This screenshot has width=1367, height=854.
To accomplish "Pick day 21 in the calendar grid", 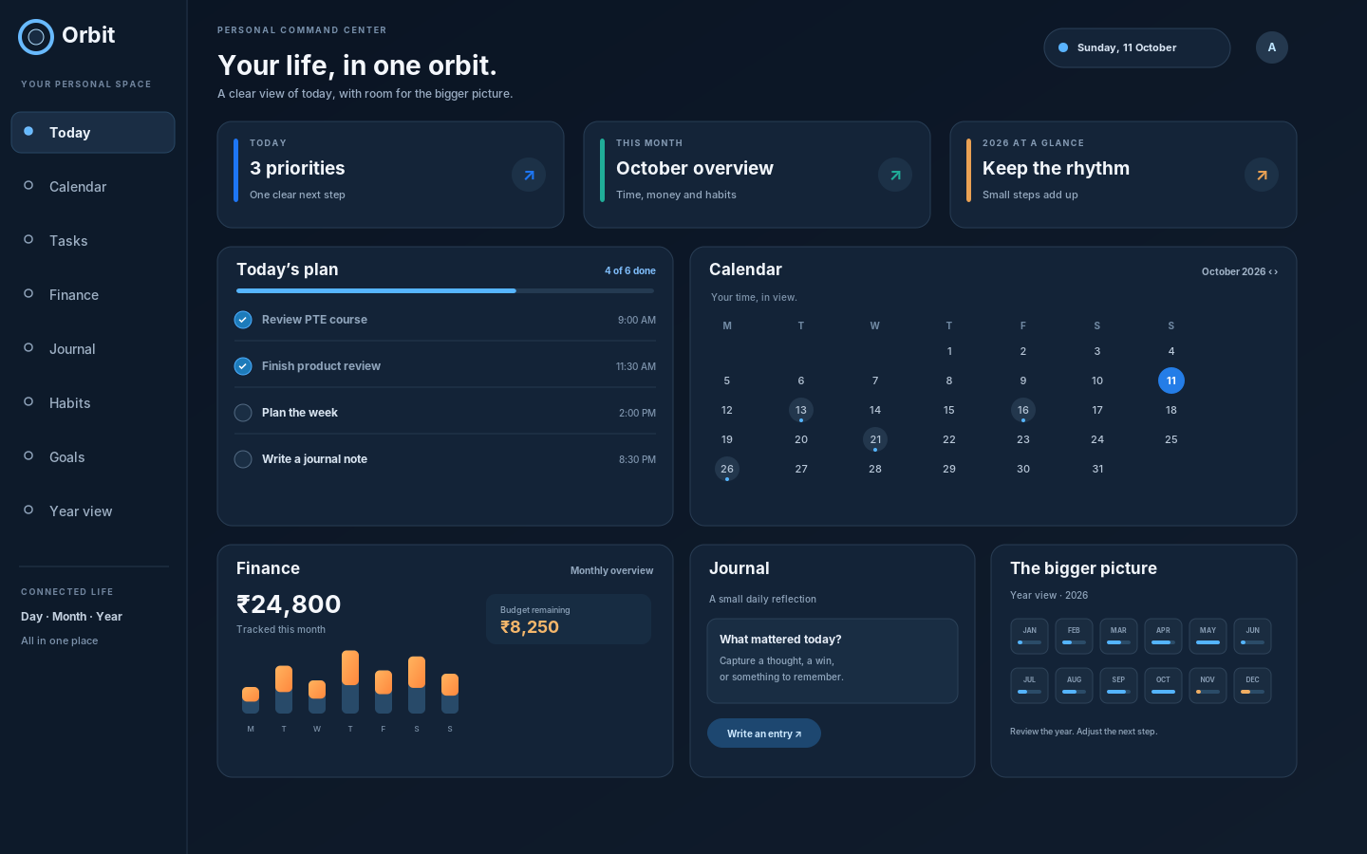I will click(875, 439).
